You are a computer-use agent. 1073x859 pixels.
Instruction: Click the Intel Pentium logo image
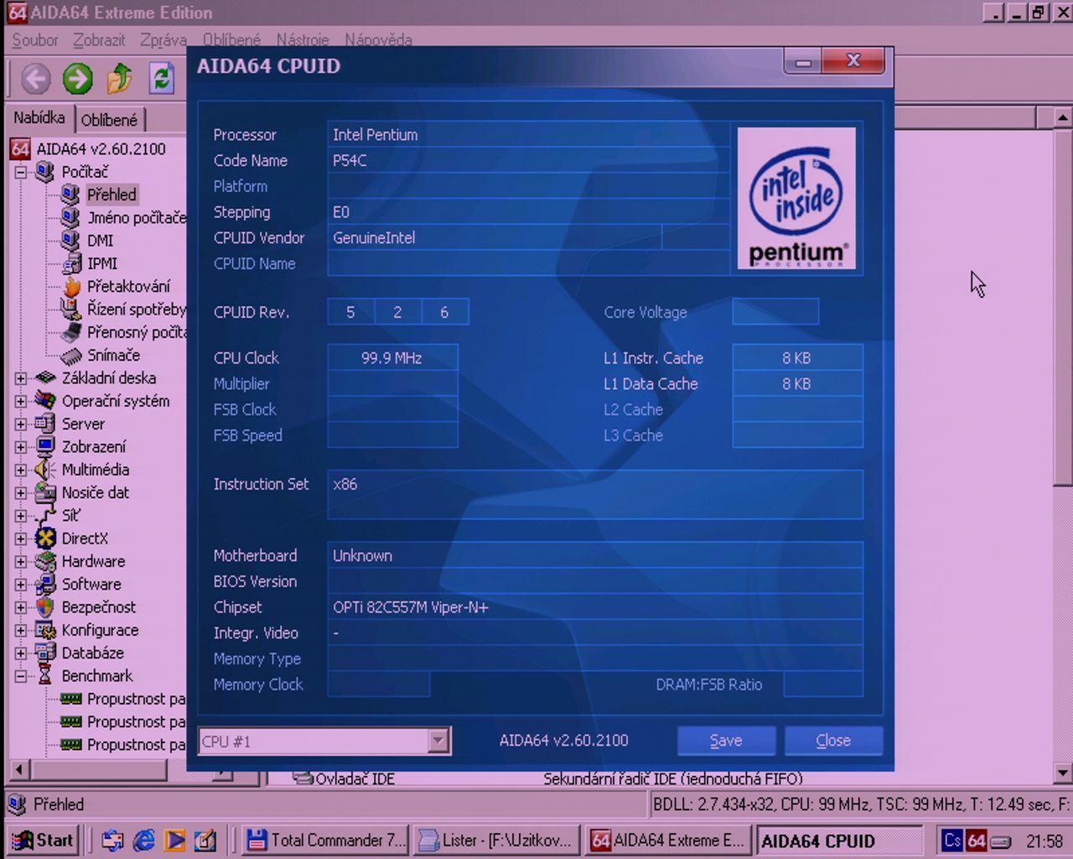pyautogui.click(x=796, y=198)
